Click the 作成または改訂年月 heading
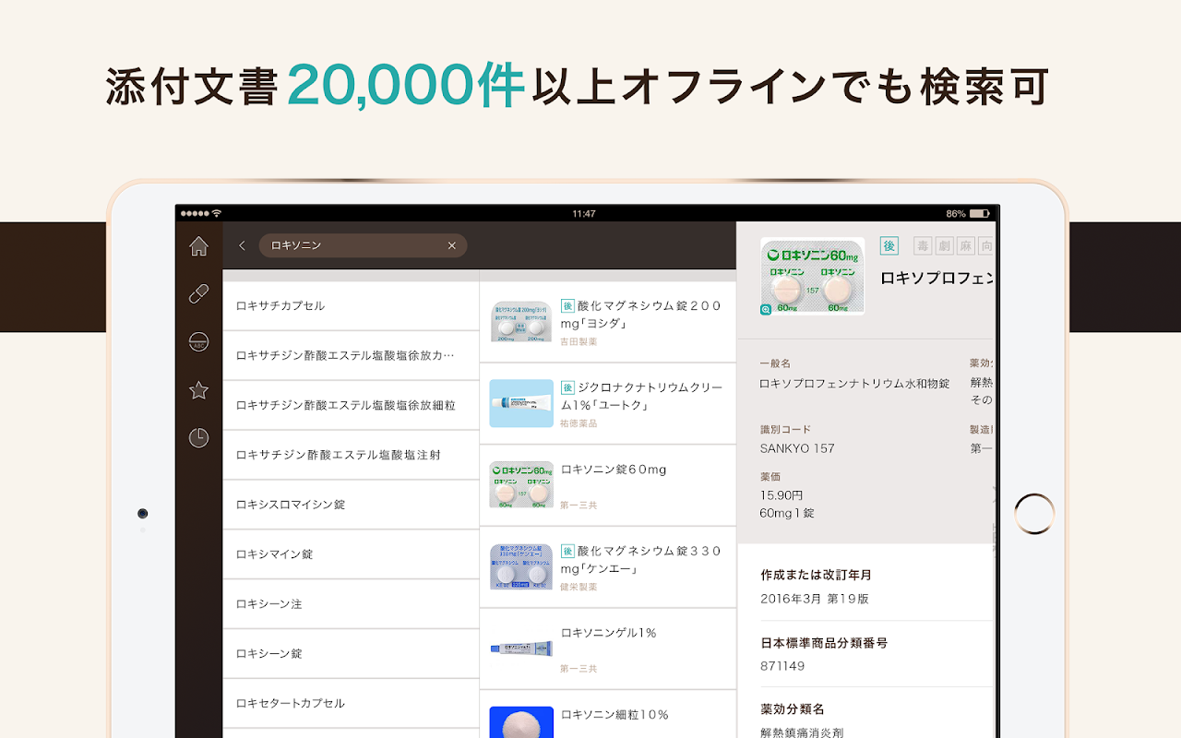Image resolution: width=1181 pixels, height=738 pixels. (x=817, y=575)
